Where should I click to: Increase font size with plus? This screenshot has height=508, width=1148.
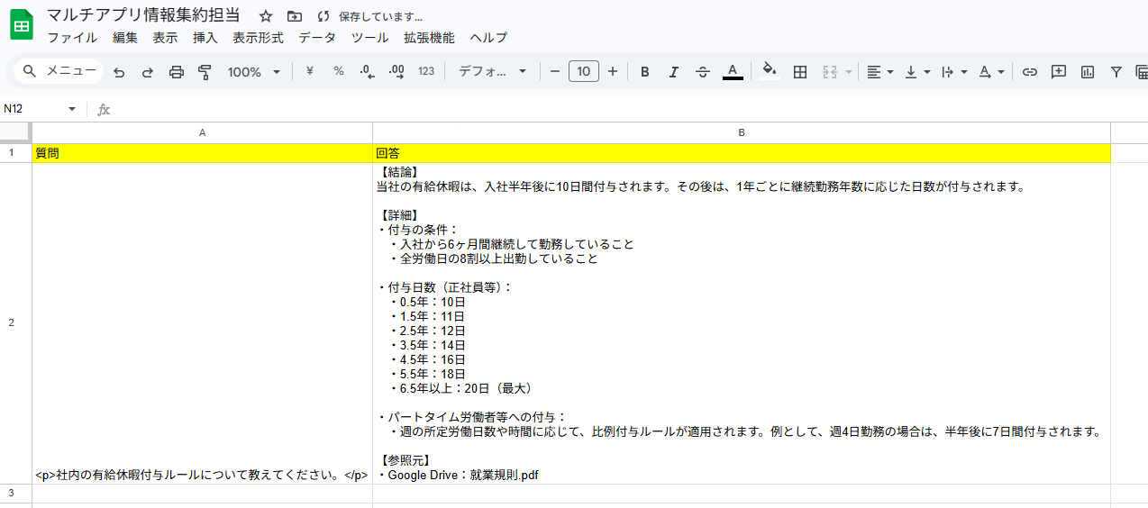click(613, 72)
